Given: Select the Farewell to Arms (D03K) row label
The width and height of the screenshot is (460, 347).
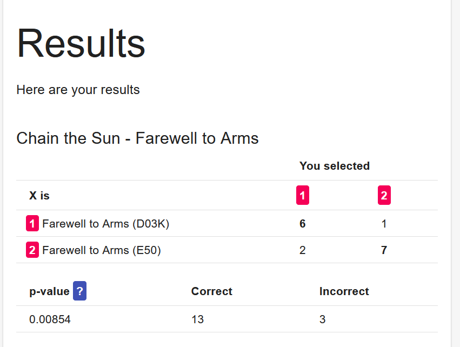Looking at the screenshot, I should point(105,224).
